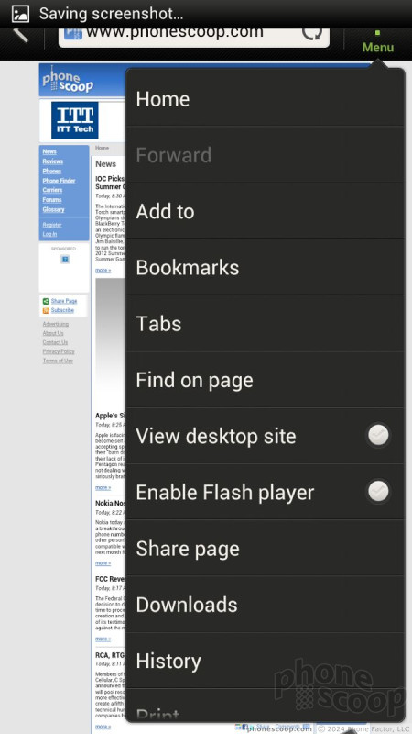
Task: Click the Phone Scoop logo
Action: tap(68, 80)
